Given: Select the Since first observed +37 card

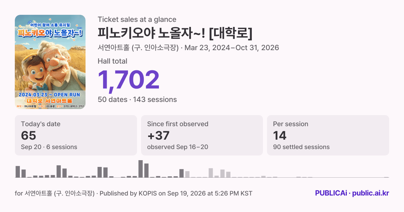Looking at the screenshot, I should tap(202, 135).
